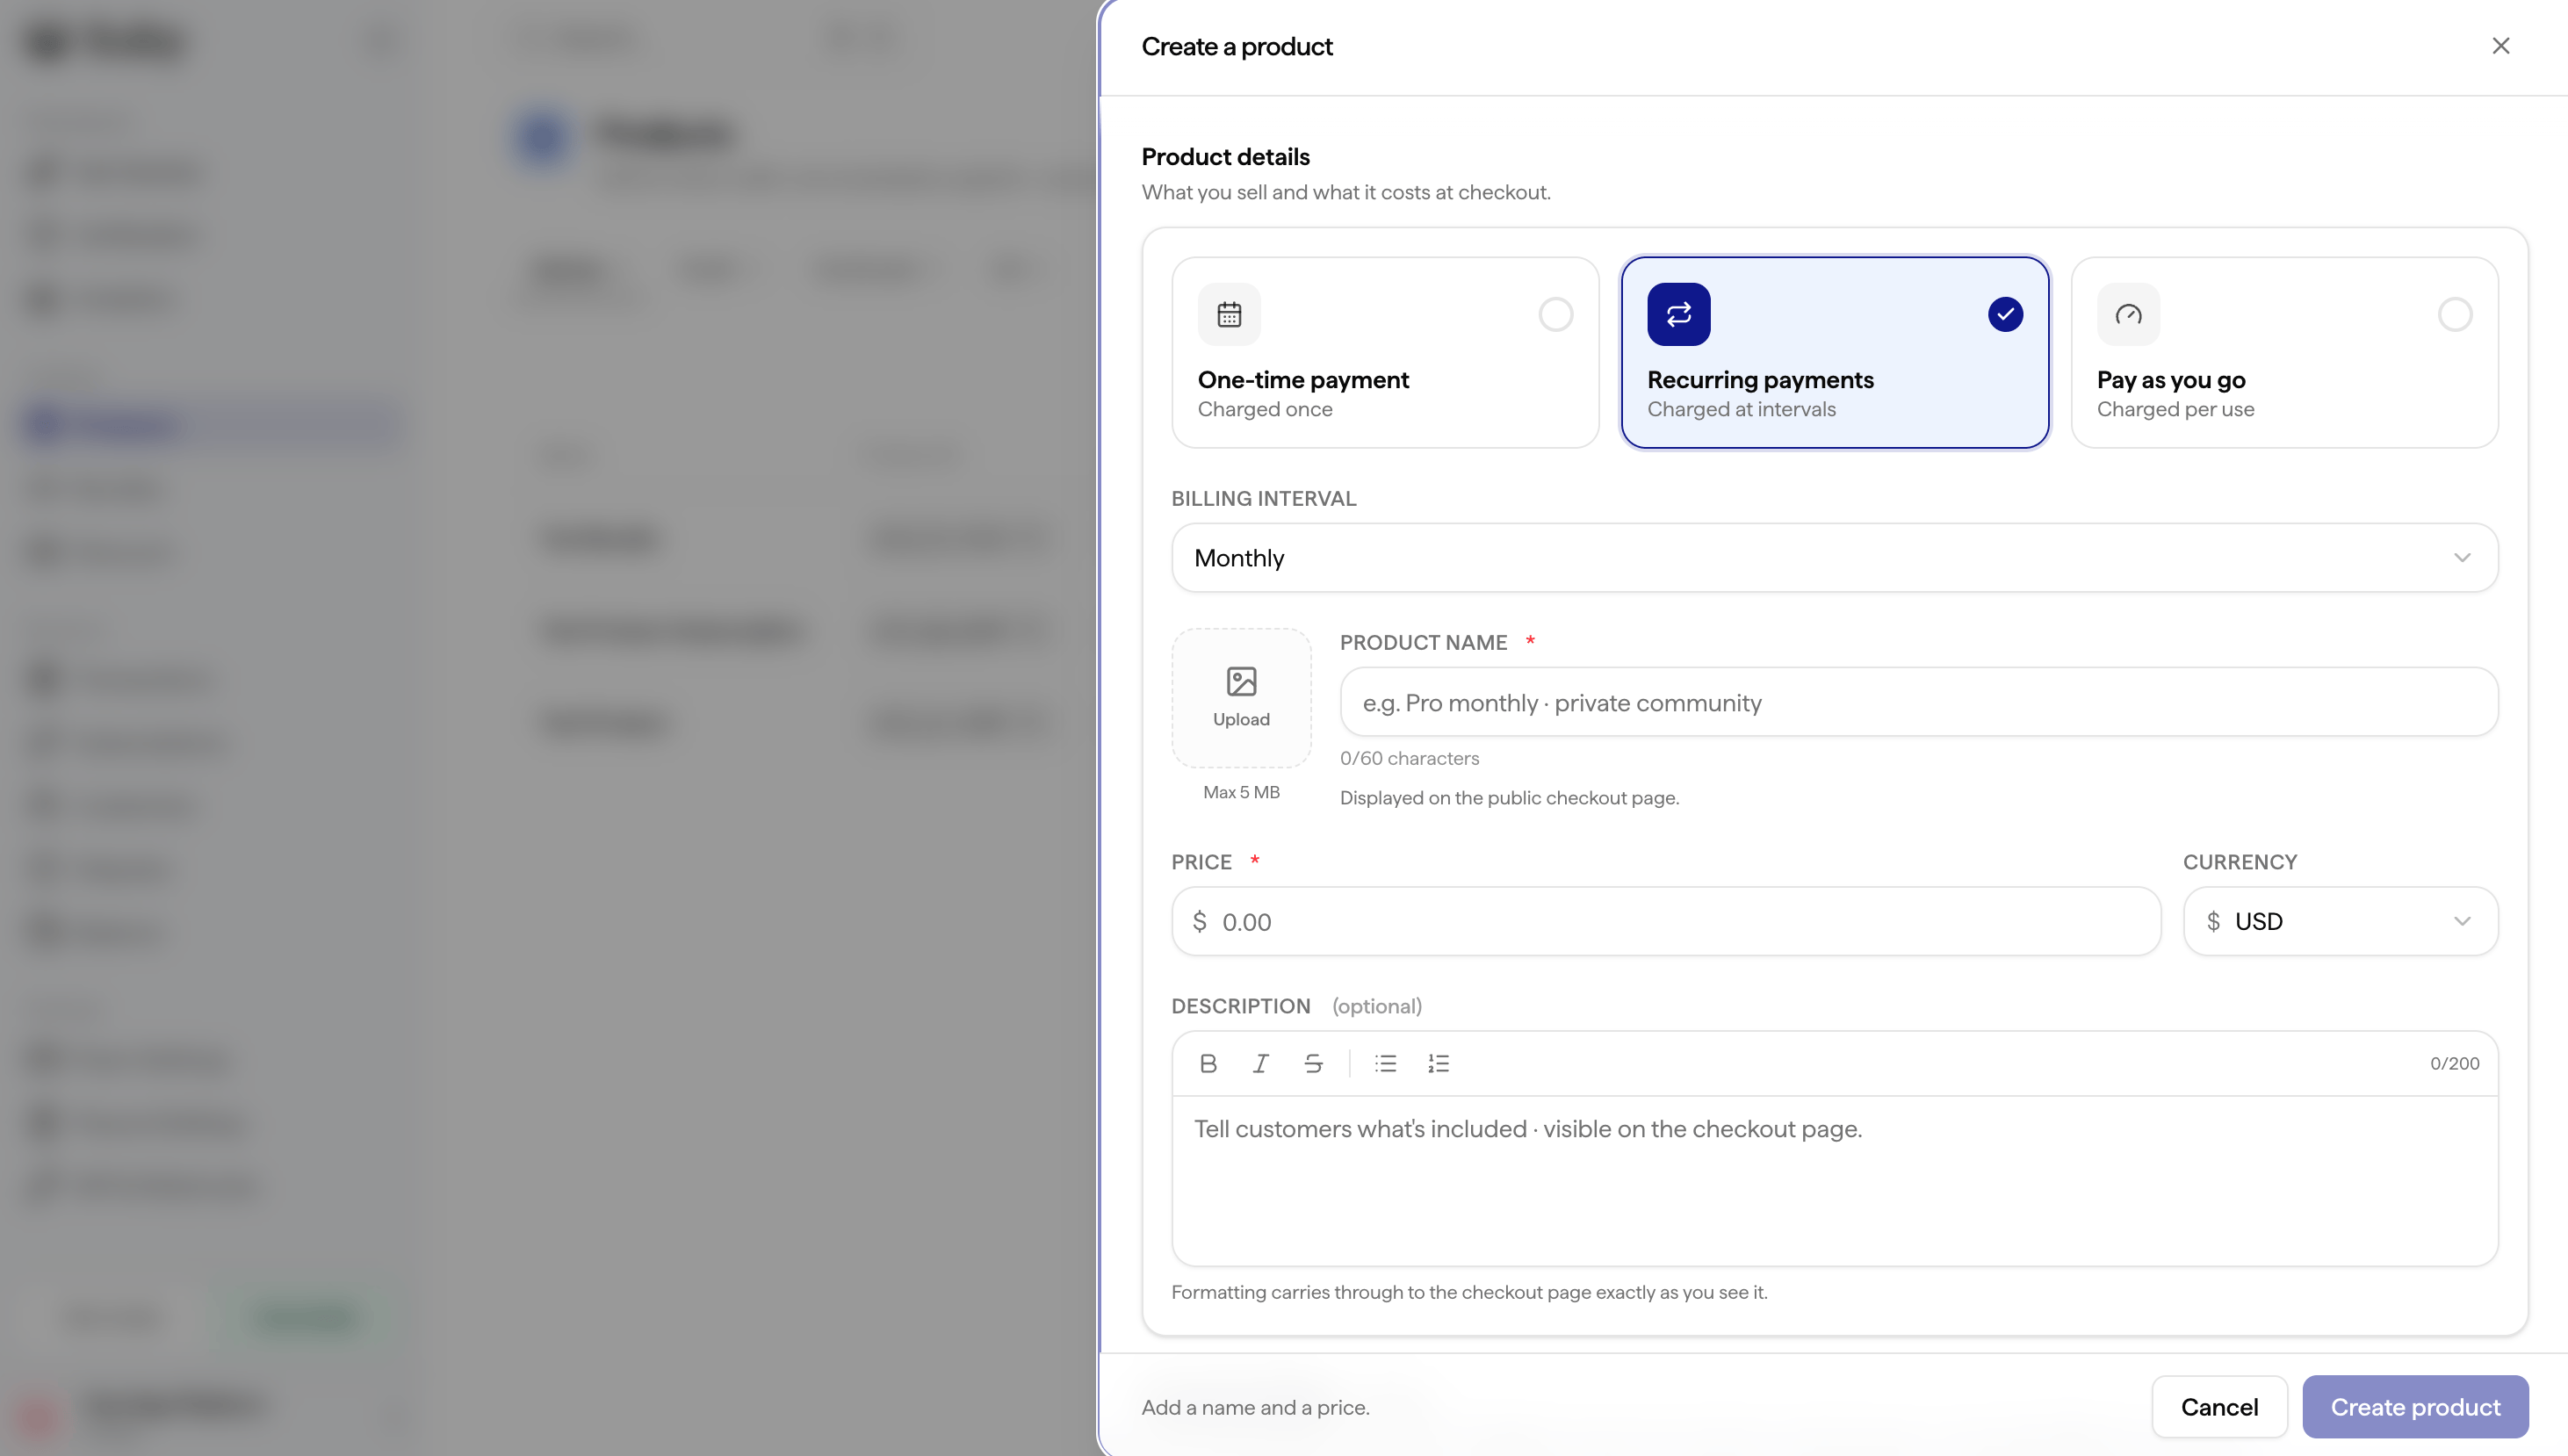The width and height of the screenshot is (2568, 1456).
Task: Select the Pay as you go radio button
Action: pyautogui.click(x=2454, y=314)
